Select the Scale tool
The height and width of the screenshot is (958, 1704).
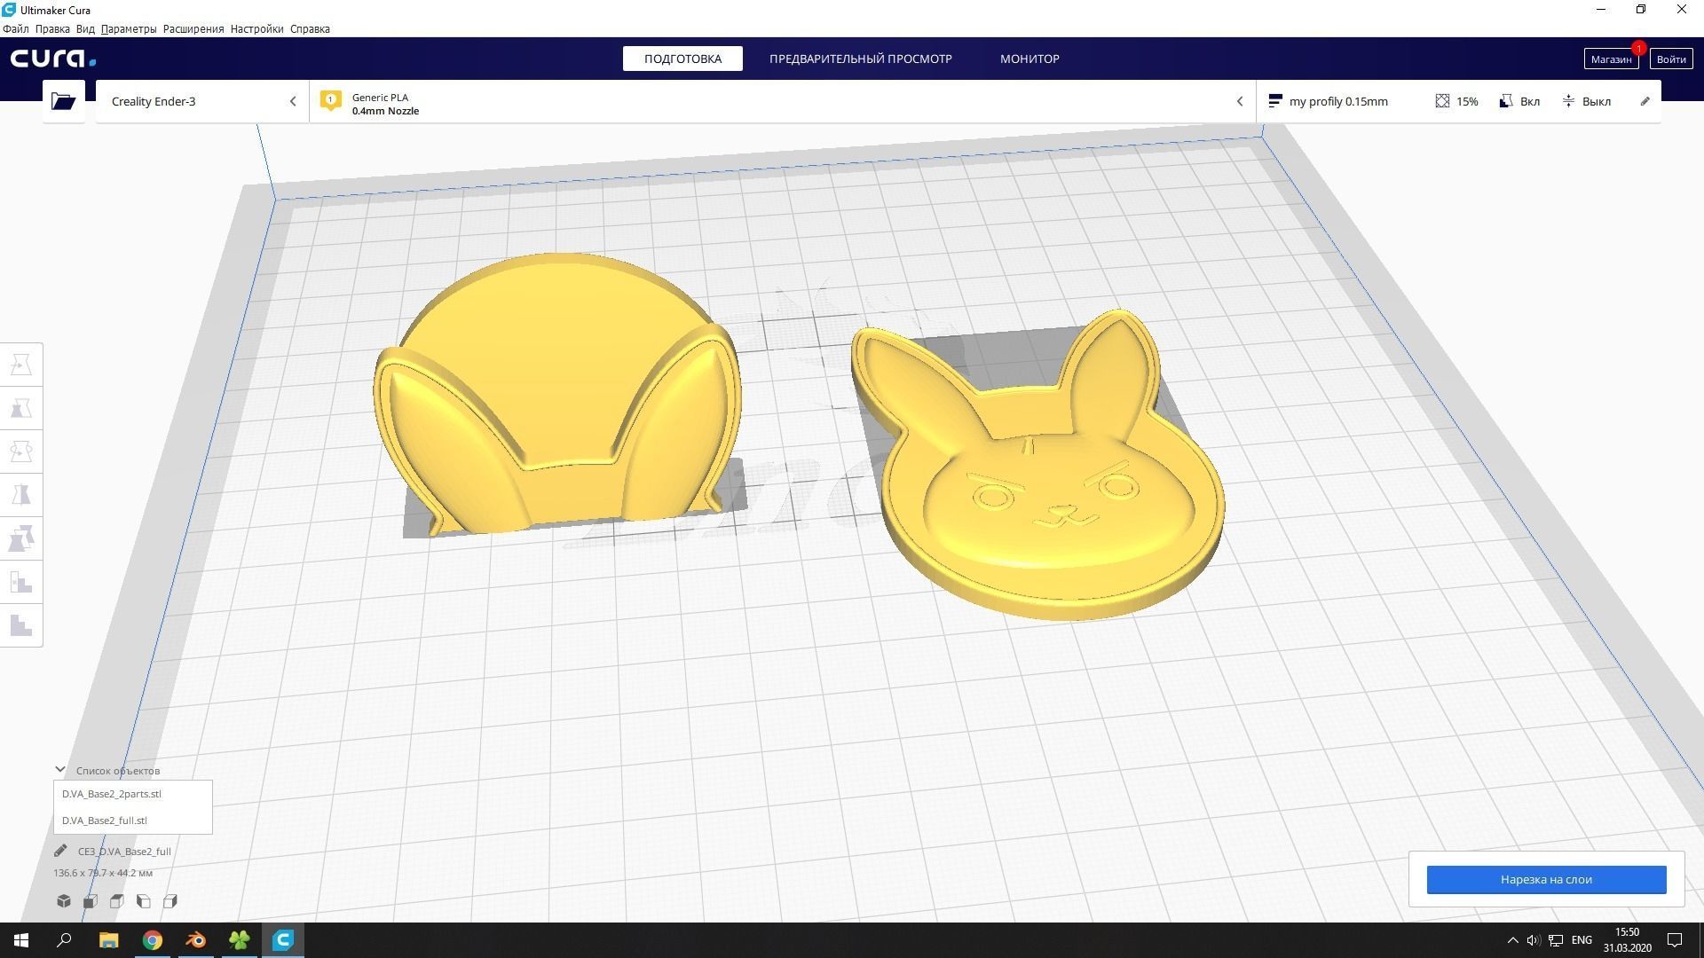click(20, 408)
